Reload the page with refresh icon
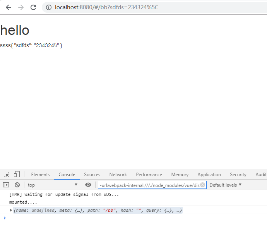The height and width of the screenshot is (228, 267). 33,7
